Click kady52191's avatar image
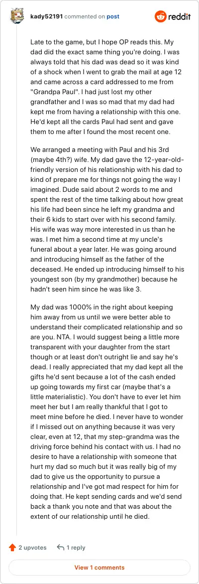Screen dimensions: 199x584 pyautogui.click(x=17, y=17)
